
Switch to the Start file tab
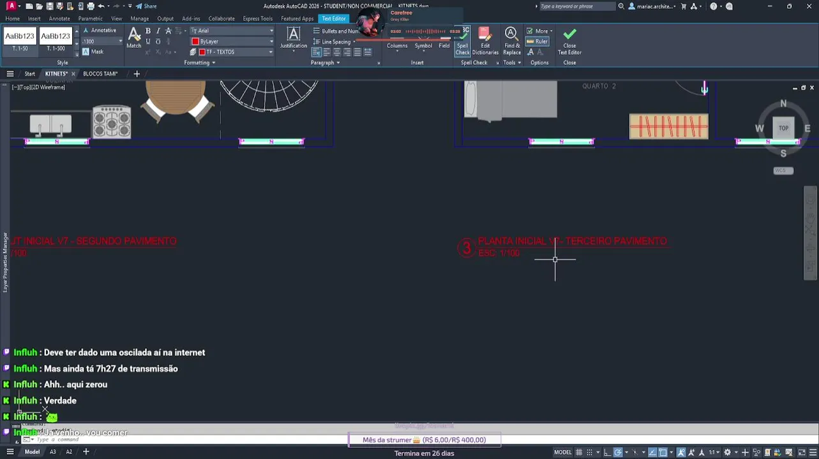pyautogui.click(x=30, y=74)
